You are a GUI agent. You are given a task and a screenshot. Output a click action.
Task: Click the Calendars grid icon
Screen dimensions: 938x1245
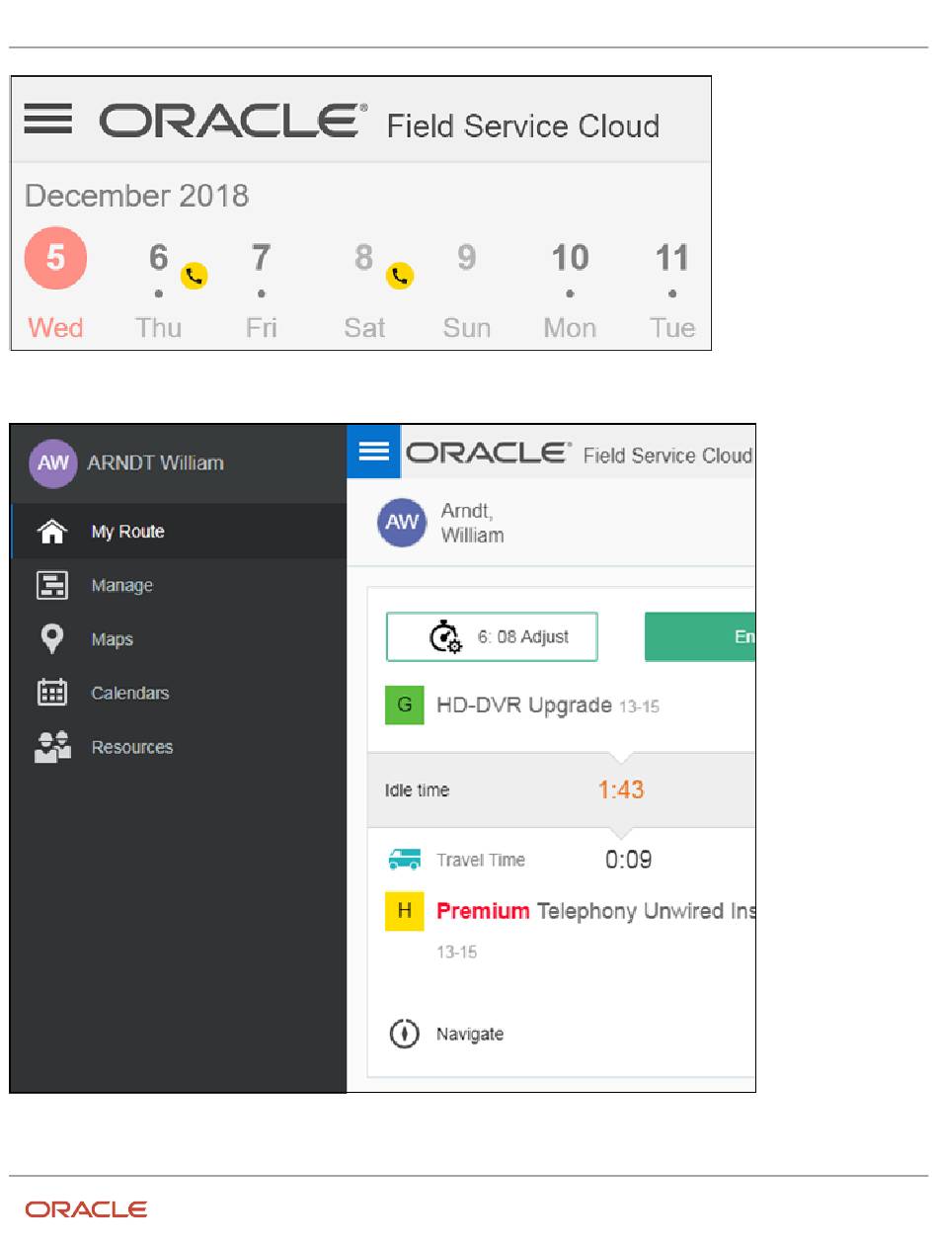51,693
